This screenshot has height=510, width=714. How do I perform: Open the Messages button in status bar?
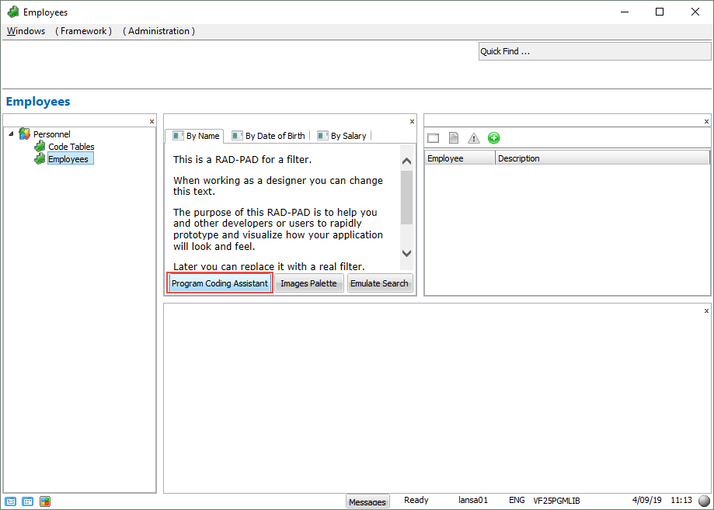click(x=367, y=501)
